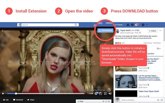Click the 504K Views text
The image size is (165, 103).
pyautogui.click(x=143, y=88)
